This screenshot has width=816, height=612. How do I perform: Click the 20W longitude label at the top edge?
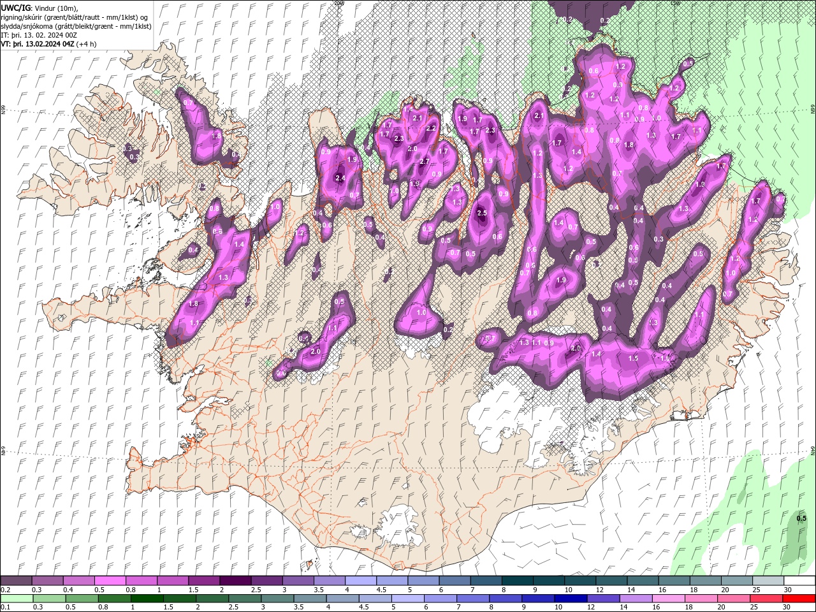coord(339,3)
